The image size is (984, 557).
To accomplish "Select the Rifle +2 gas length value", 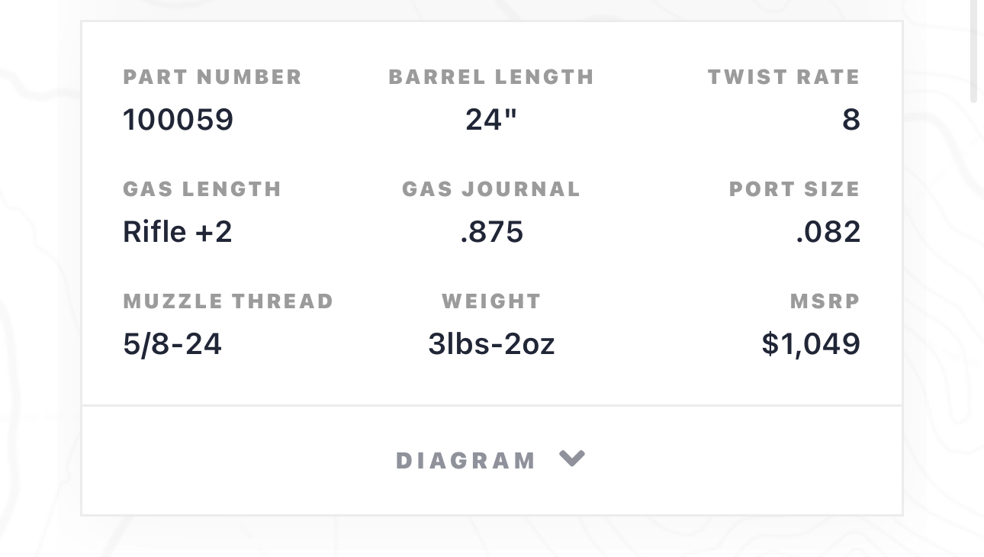I will (178, 232).
